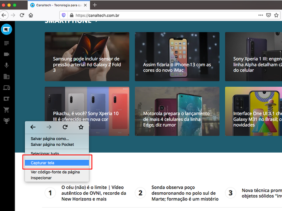The width and height of the screenshot is (282, 211).
Task: Select 'Capturar tela' menu entry
Action: (x=57, y=163)
